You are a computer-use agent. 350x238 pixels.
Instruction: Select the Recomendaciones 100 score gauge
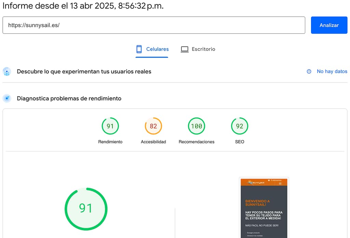(x=197, y=126)
